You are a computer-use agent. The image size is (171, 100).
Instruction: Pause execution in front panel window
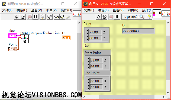pos(117,17)
